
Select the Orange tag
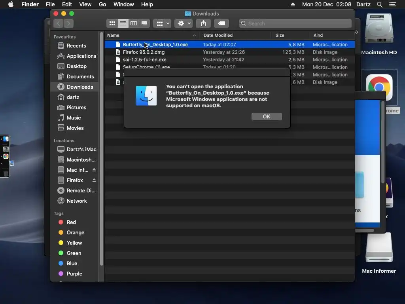[75, 233]
